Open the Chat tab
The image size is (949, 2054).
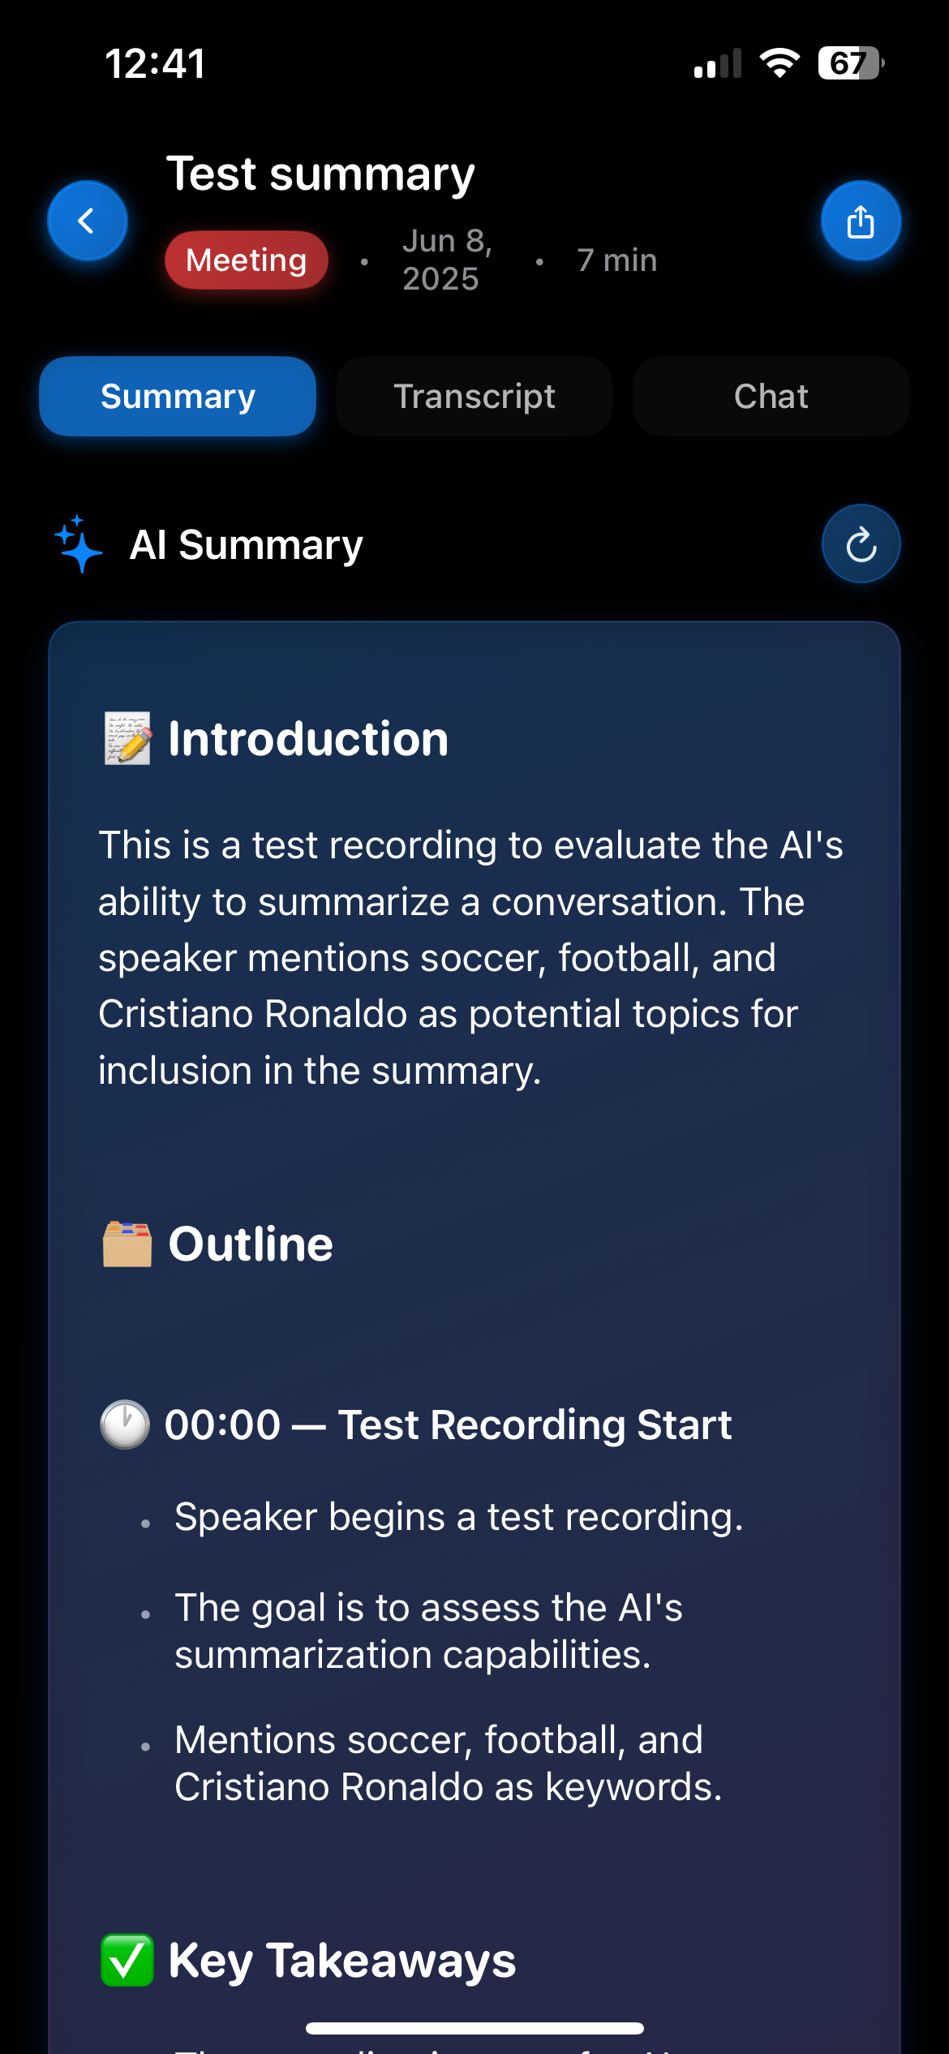pyautogui.click(x=771, y=397)
